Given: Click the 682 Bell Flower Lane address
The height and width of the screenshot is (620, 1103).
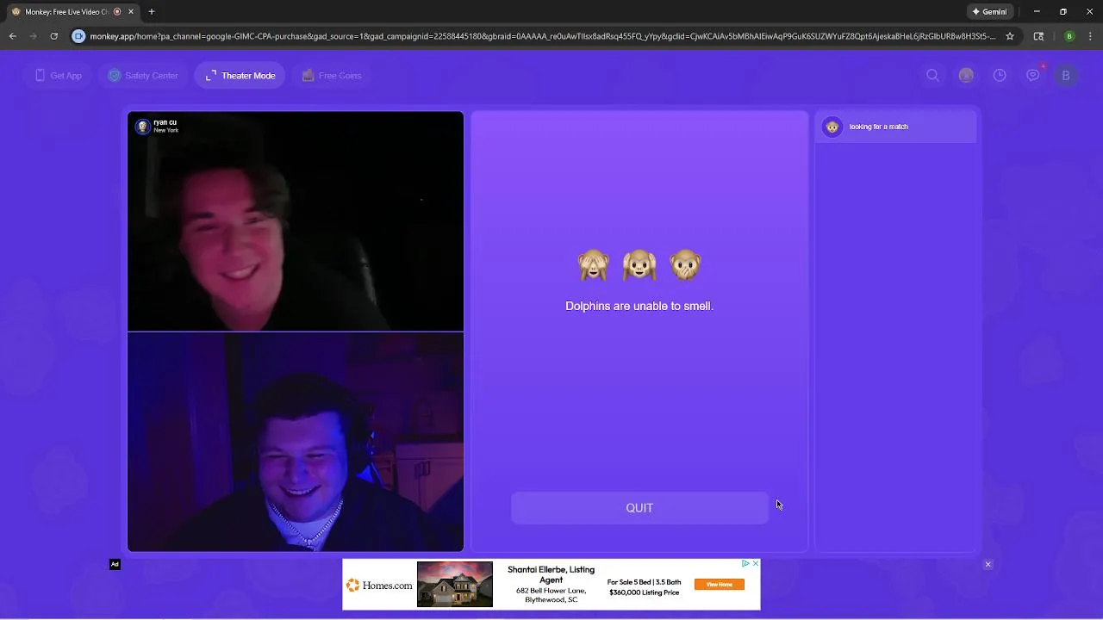Looking at the screenshot, I should [551, 595].
